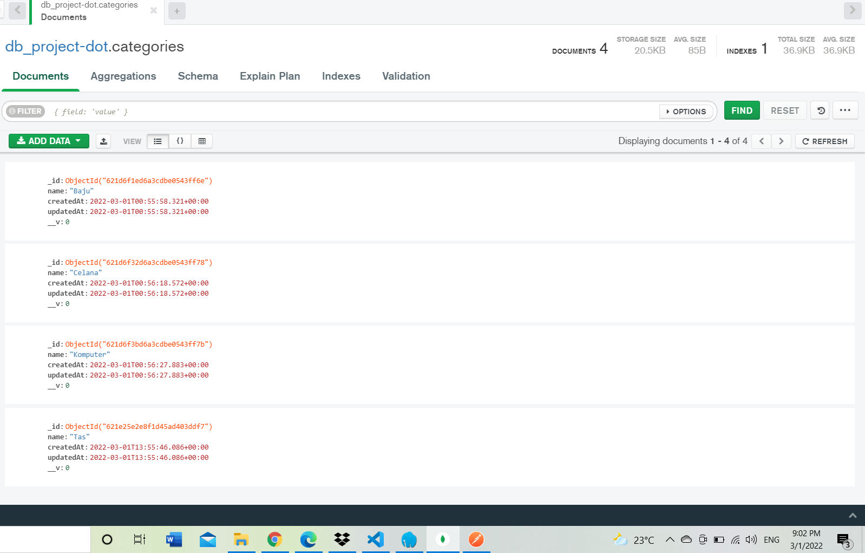The height and width of the screenshot is (553, 865).
Task: Go to next page of documents
Action: (781, 141)
